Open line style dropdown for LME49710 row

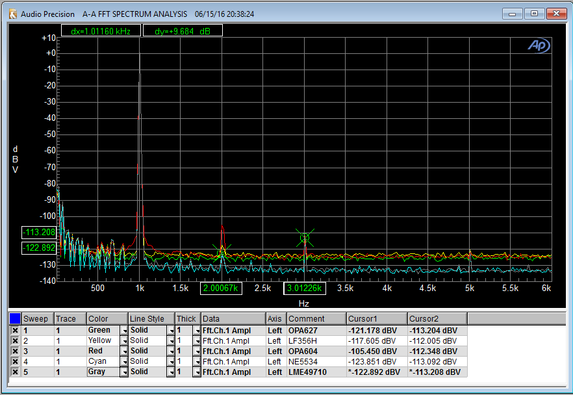[x=171, y=372]
